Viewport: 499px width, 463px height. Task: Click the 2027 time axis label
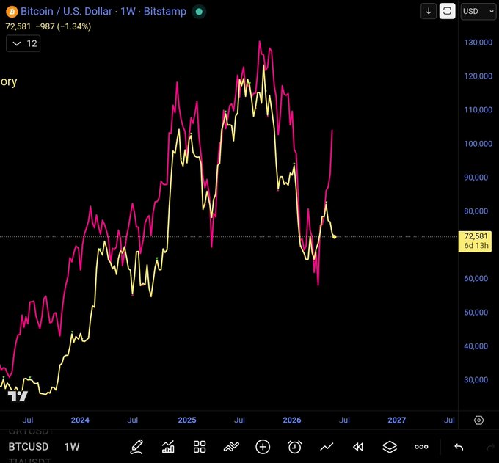[x=396, y=420]
